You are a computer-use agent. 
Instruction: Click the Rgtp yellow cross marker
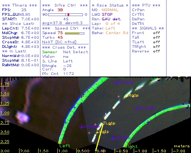click(126, 96)
